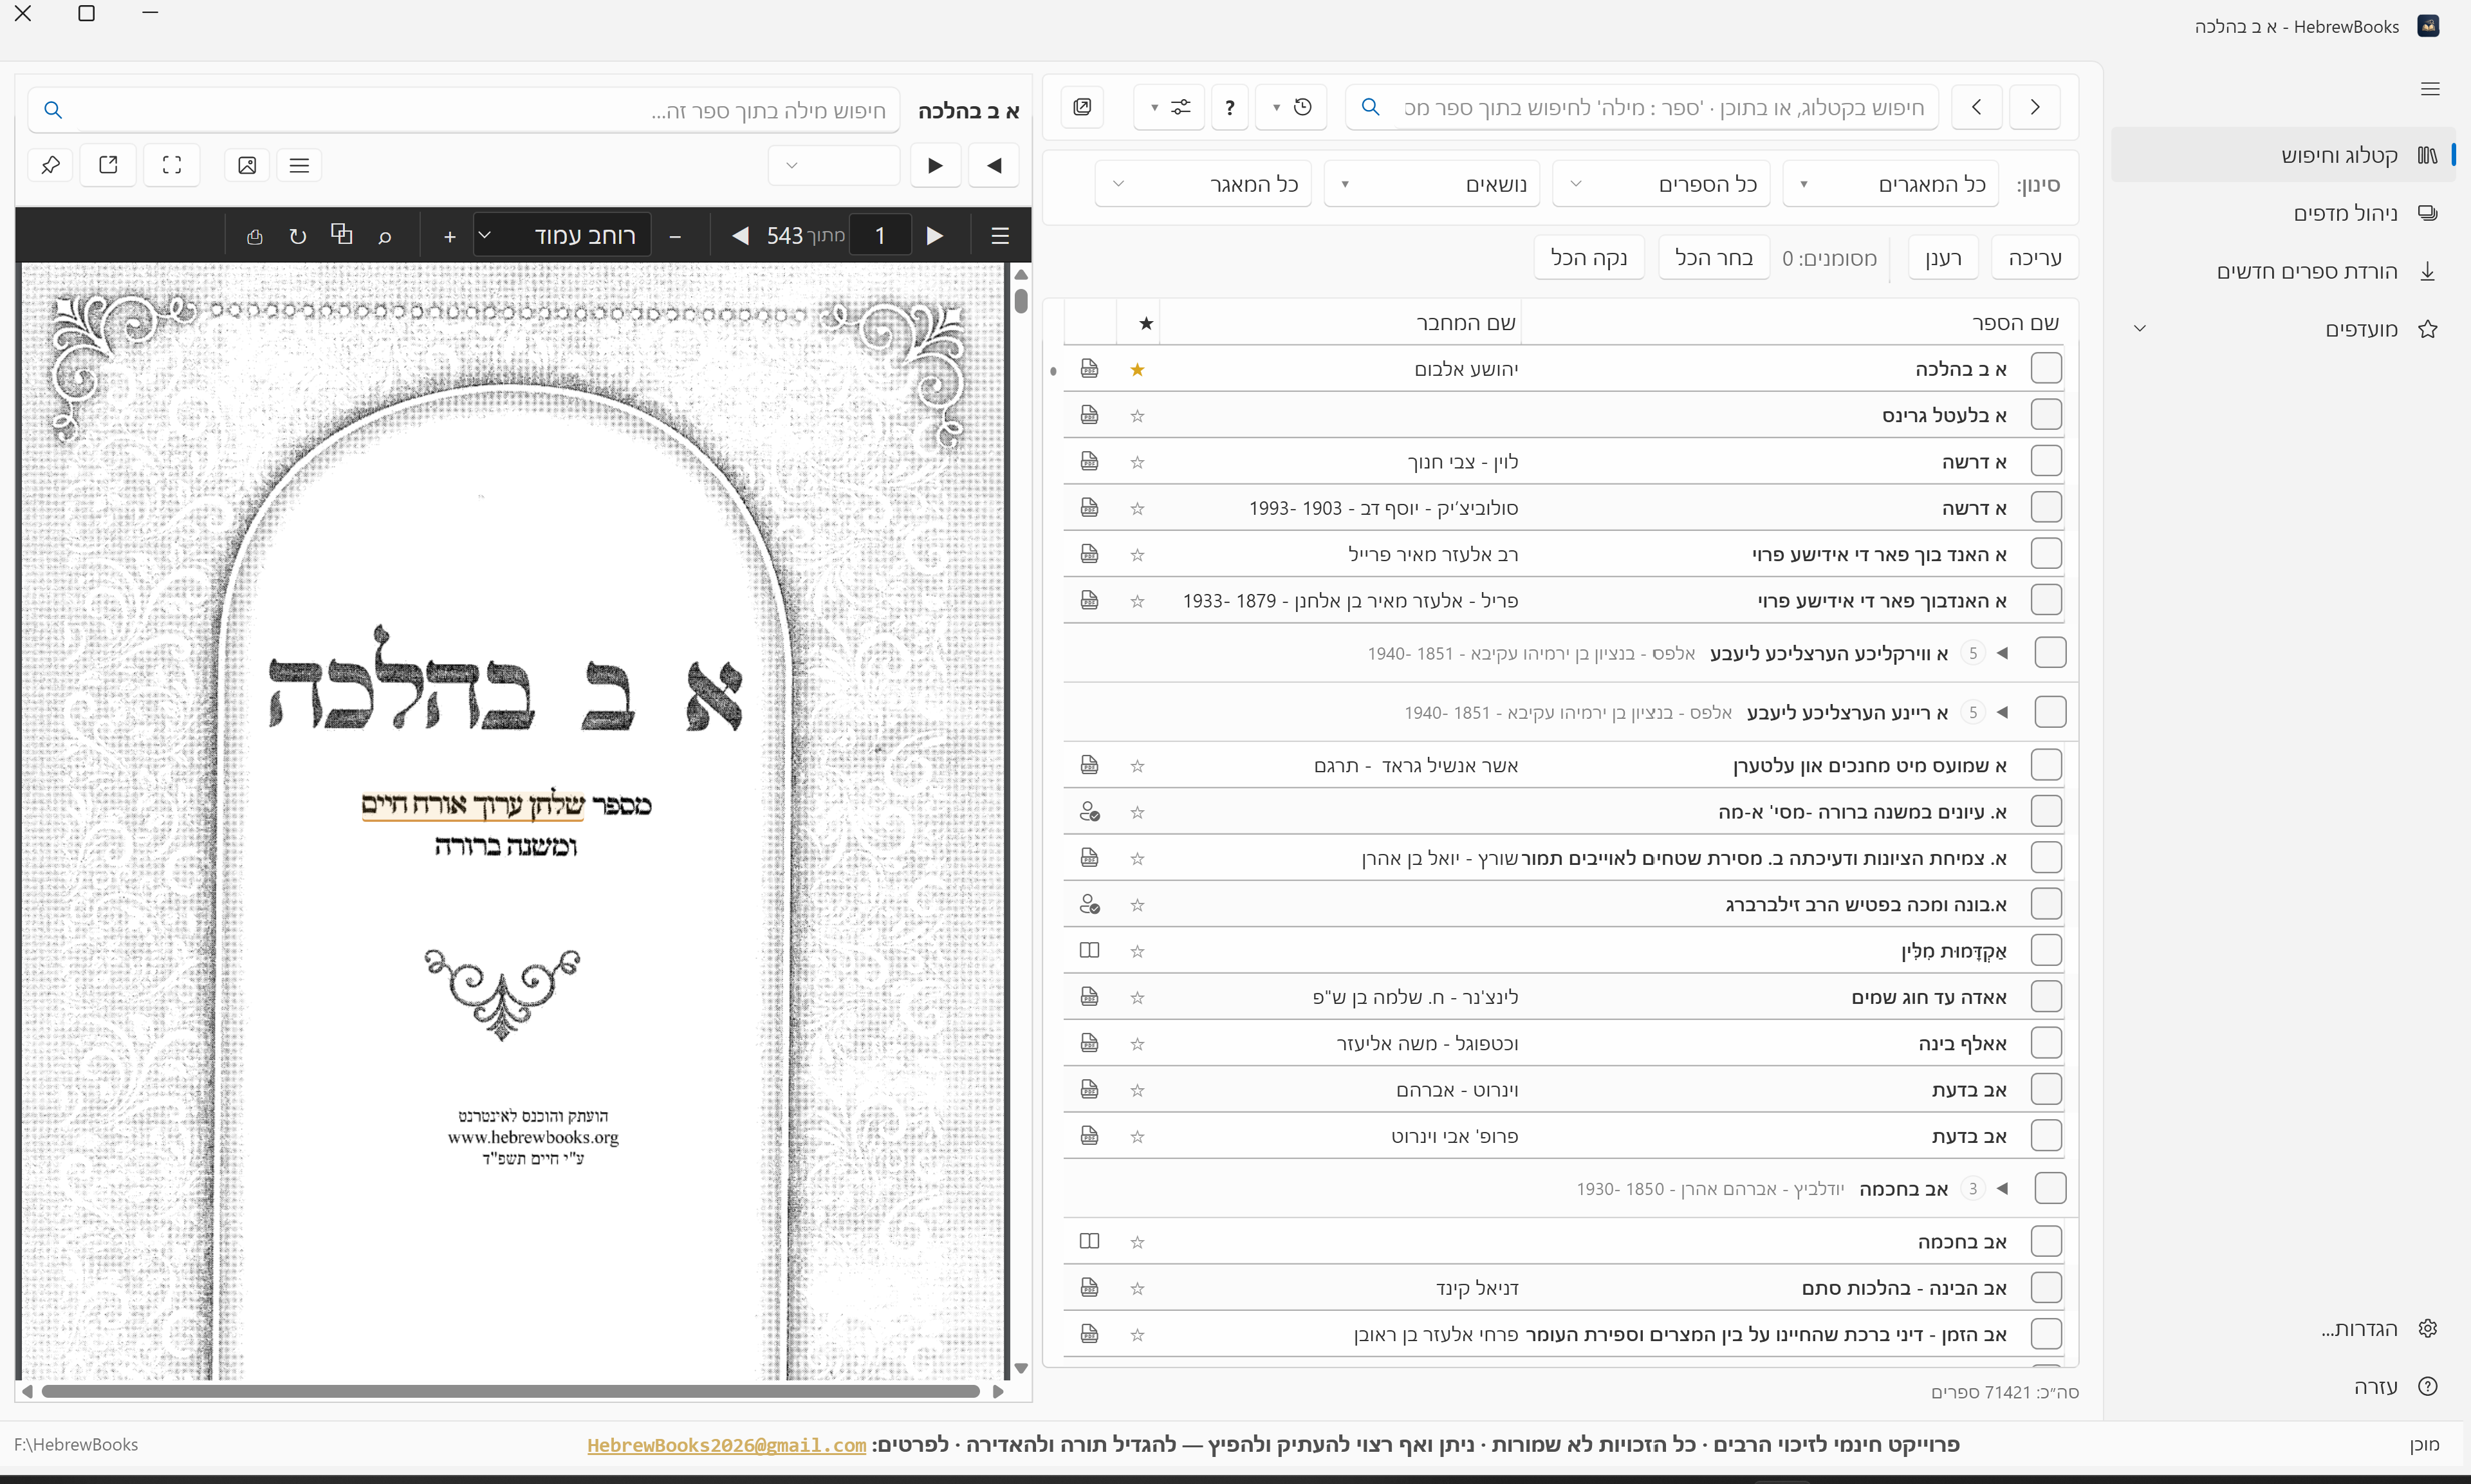
Task: Open the empty dropdown in book viewer header
Action: coord(834,165)
